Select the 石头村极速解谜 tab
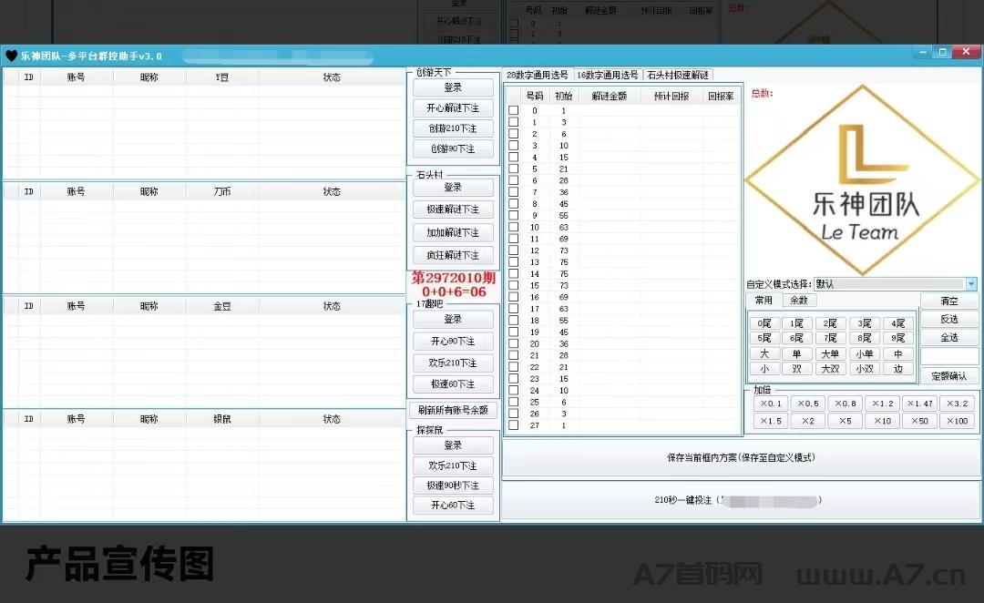This screenshot has width=984, height=603. 678,76
